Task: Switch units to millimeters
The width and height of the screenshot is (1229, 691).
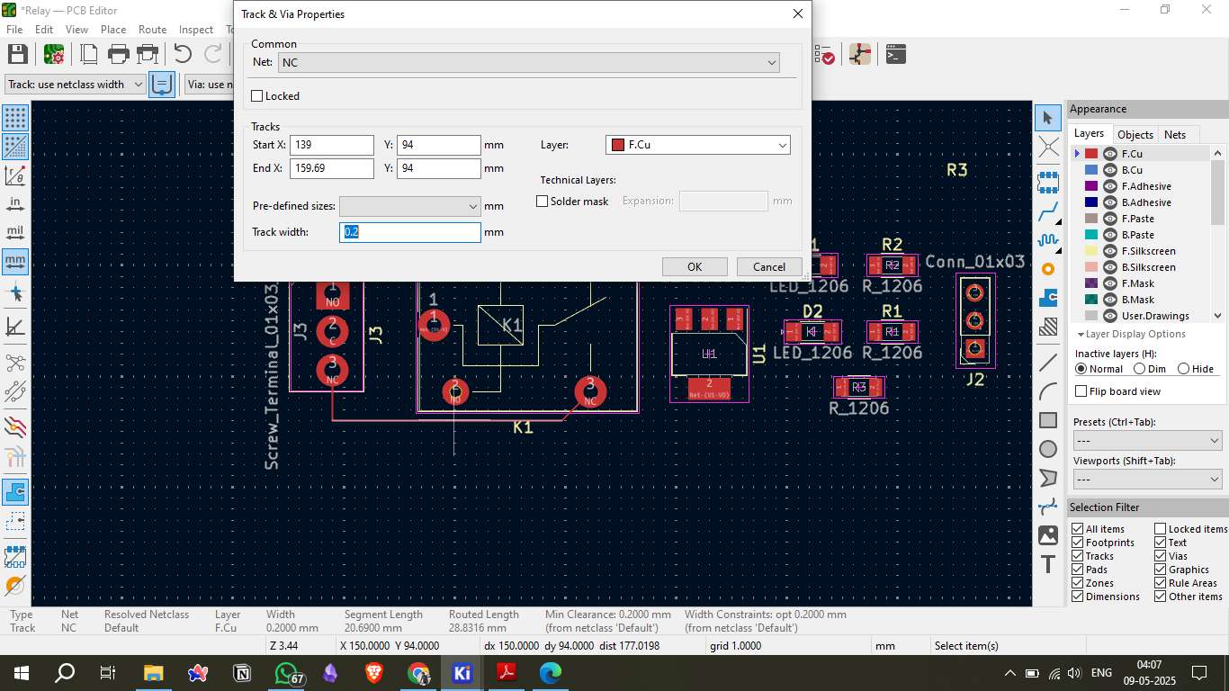Action: (x=15, y=262)
